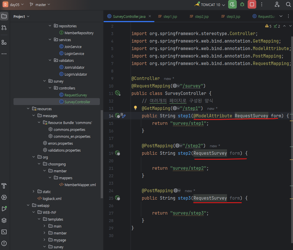Open RequestSurvey class in project tree
293x250 pixels.
[x=75, y=95]
